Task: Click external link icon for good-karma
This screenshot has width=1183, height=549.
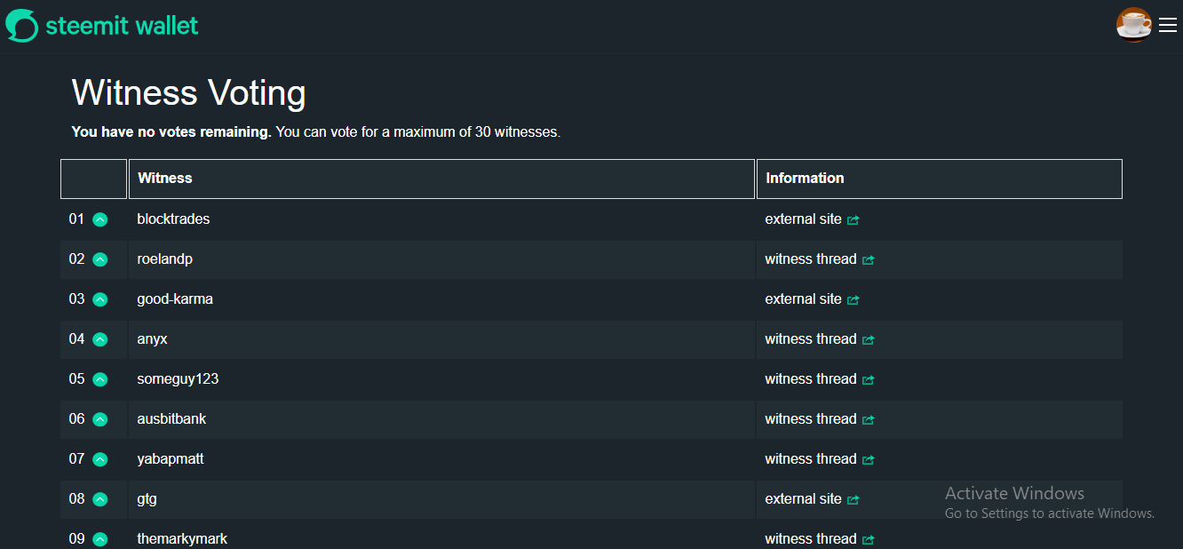Action: (854, 300)
